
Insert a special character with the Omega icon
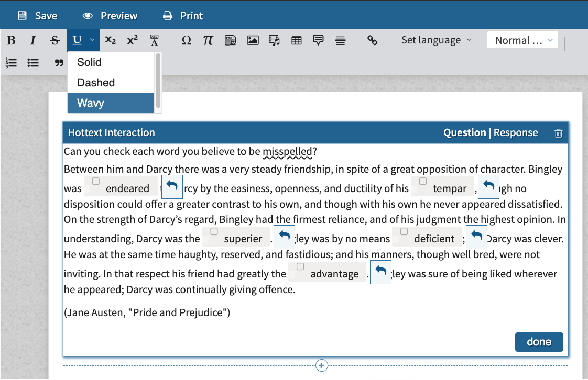pos(186,40)
